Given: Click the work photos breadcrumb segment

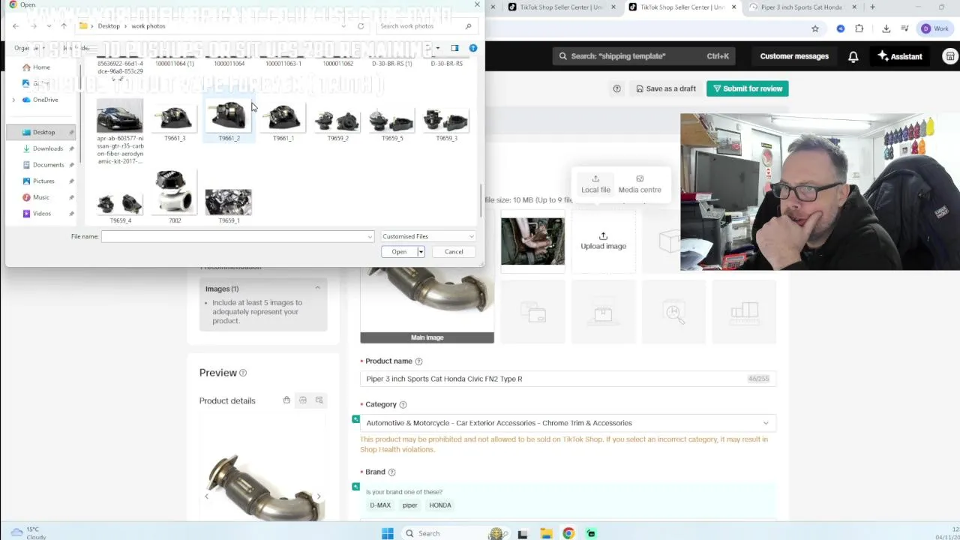Looking at the screenshot, I should pyautogui.click(x=148, y=26).
